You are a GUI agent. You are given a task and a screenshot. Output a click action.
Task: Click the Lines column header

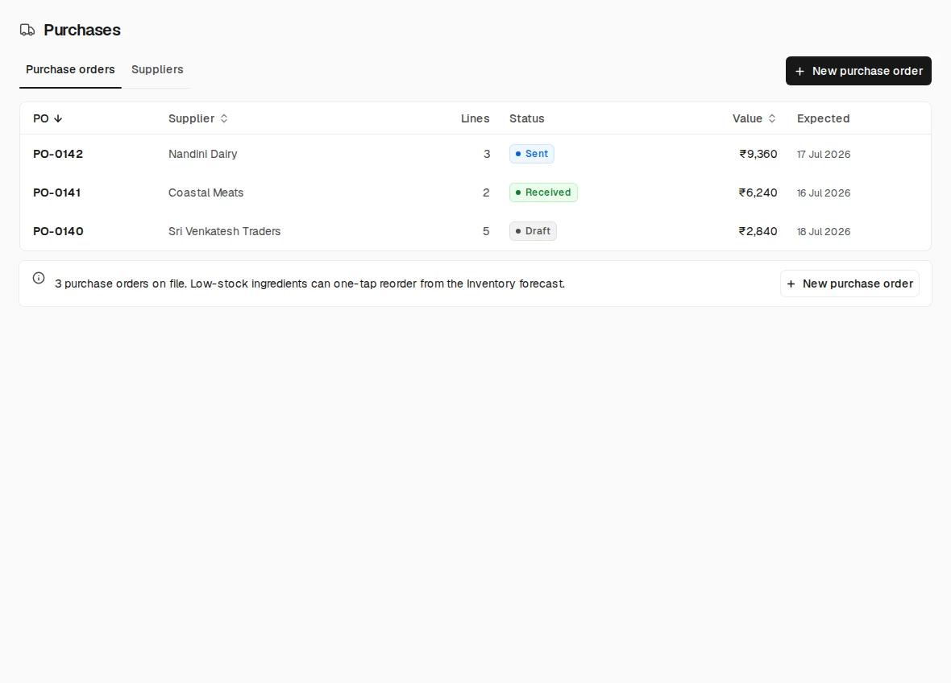tap(475, 118)
